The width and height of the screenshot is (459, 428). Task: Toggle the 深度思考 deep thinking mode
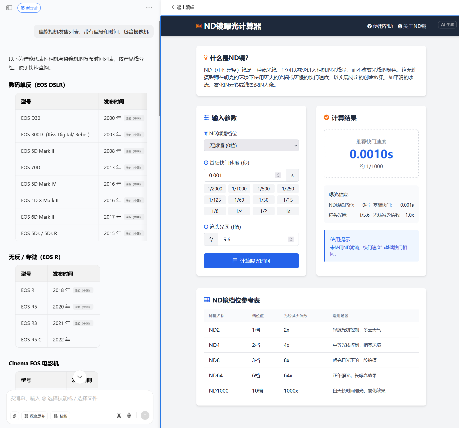[x=34, y=416]
